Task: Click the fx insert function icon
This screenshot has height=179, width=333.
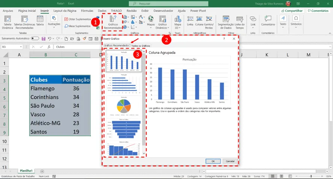Action: click(x=49, y=47)
